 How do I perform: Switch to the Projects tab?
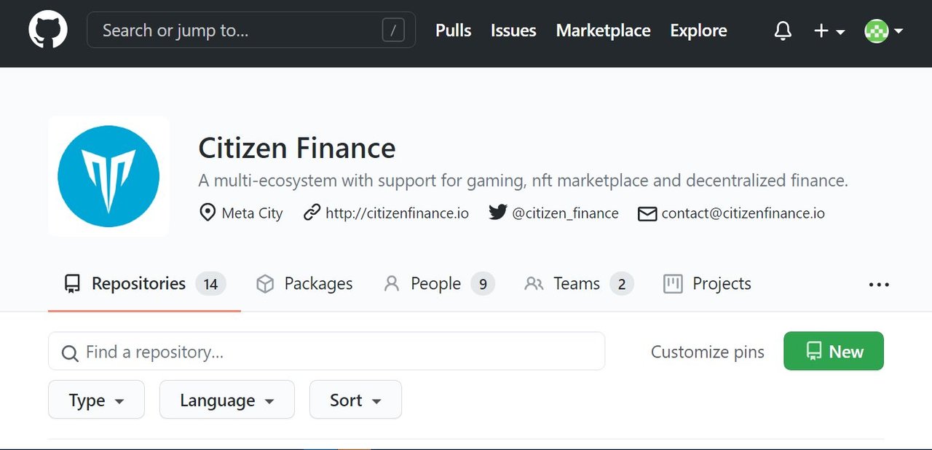(707, 284)
